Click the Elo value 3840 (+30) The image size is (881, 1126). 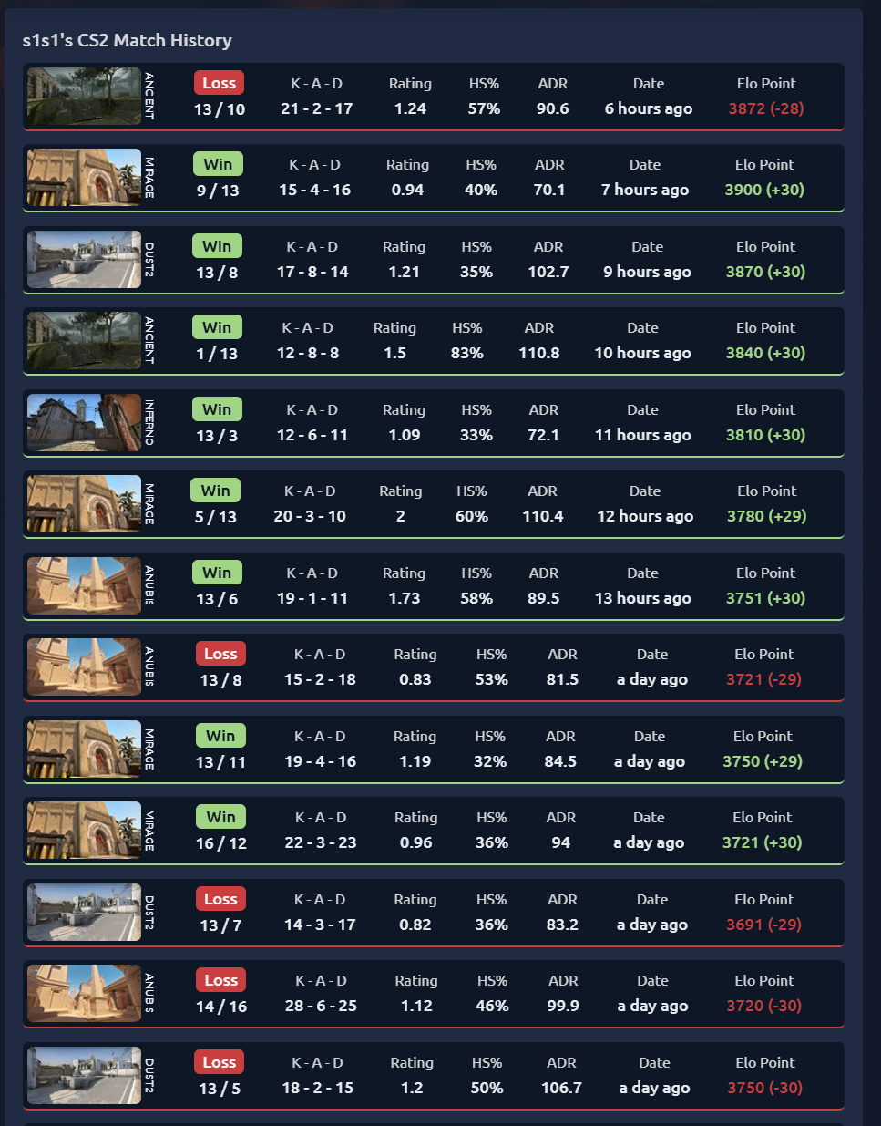point(765,353)
